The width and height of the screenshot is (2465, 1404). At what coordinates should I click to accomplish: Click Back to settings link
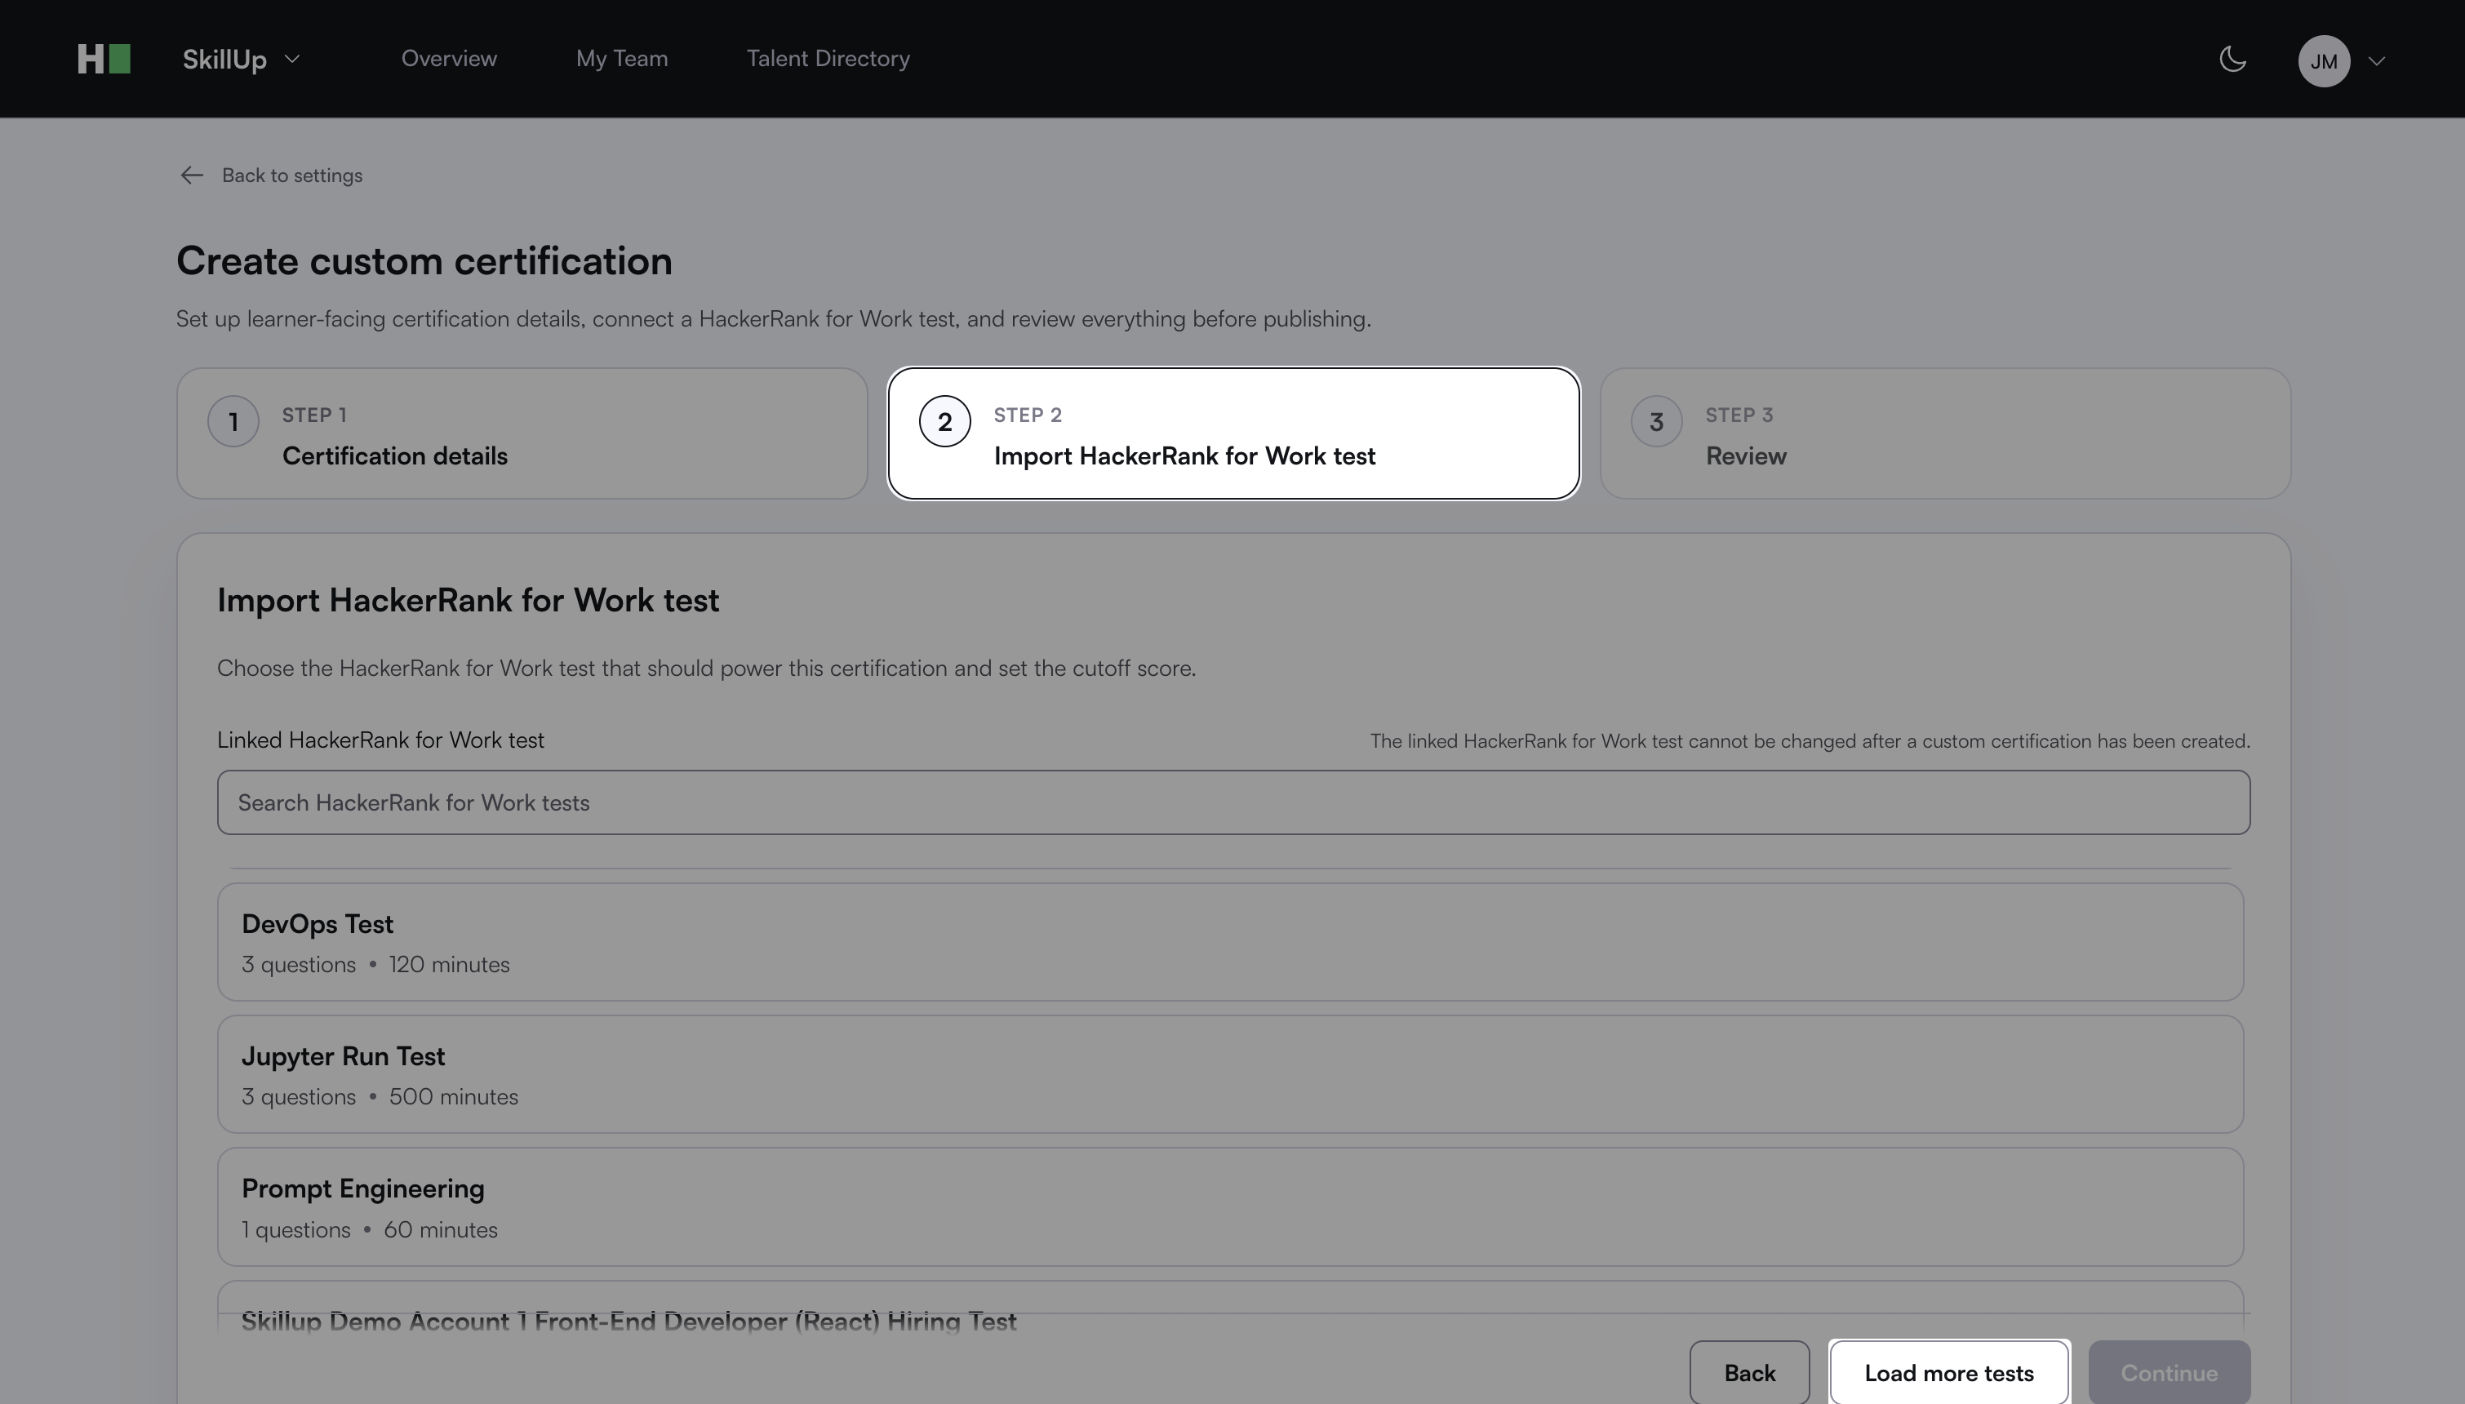(x=291, y=175)
